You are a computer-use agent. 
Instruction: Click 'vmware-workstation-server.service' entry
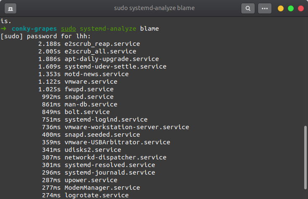click(x=127, y=127)
